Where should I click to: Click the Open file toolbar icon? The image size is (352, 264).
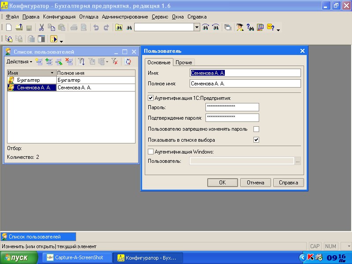tap(19, 28)
